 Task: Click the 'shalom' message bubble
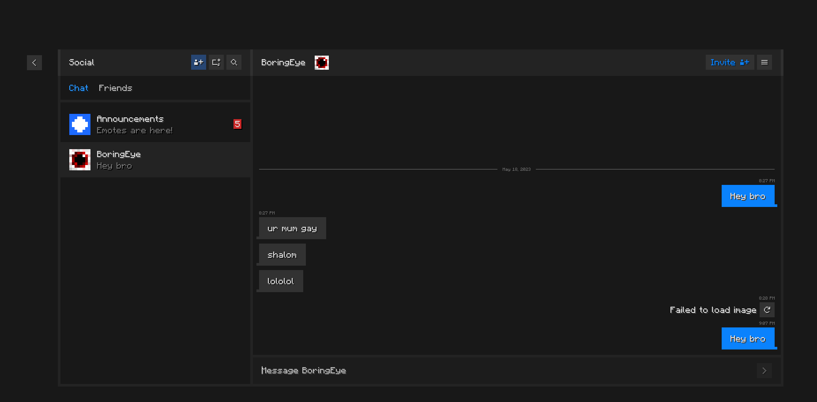(x=282, y=255)
